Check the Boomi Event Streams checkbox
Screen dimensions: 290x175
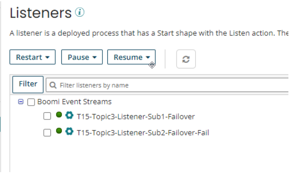pos(31,102)
